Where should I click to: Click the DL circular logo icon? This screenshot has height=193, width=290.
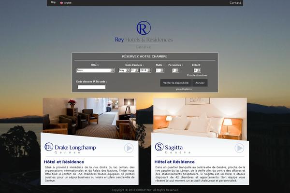click(x=49, y=147)
